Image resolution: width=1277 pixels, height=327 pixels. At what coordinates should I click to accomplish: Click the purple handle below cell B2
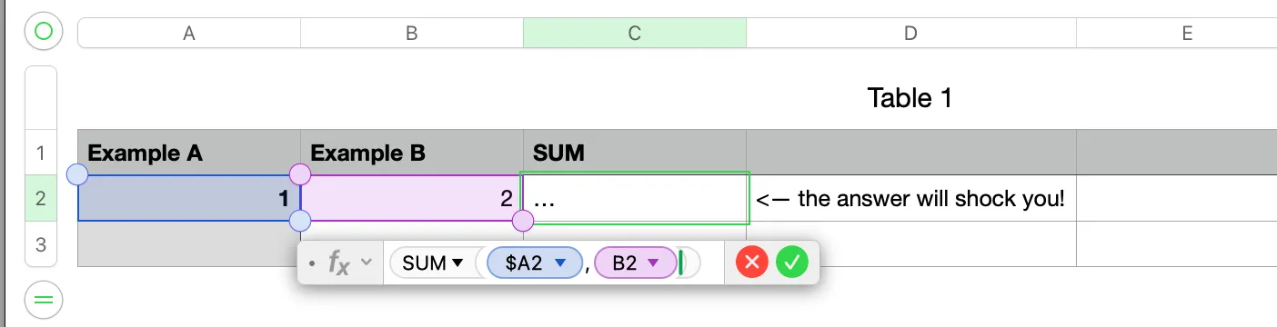(523, 221)
